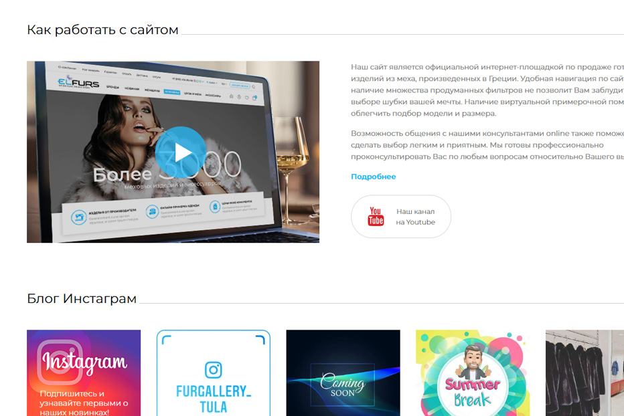
Task: Click the search icon in video preview
Action: click(254, 87)
